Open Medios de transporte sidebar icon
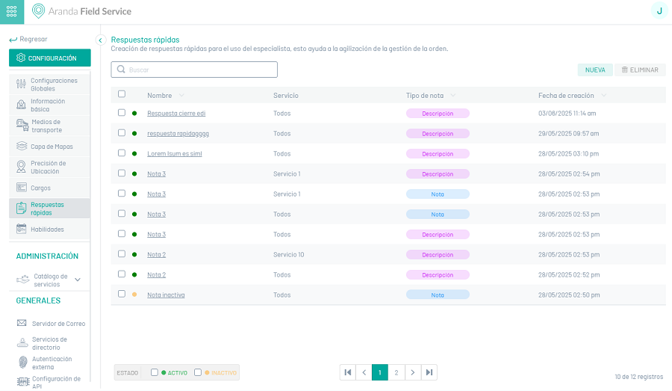672x391 pixels. [22, 126]
